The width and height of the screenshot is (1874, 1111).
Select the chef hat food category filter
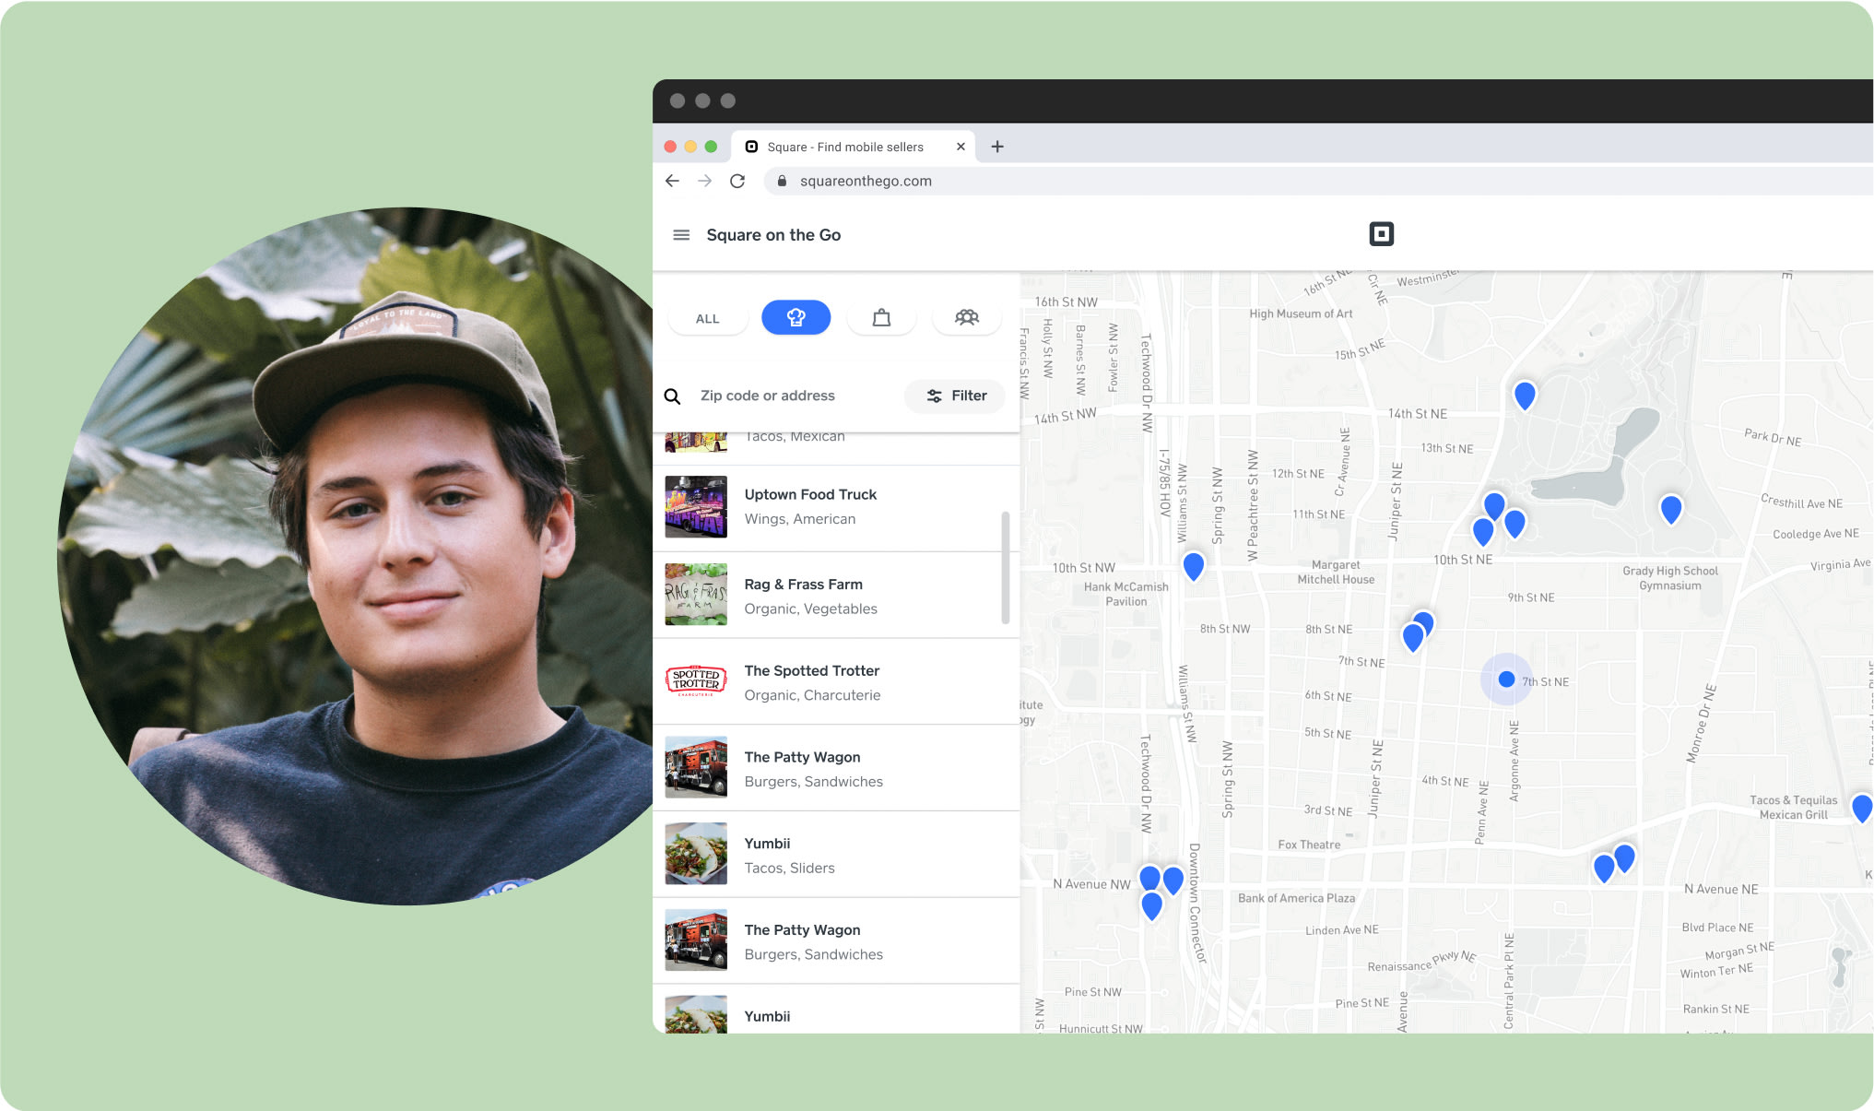pos(796,318)
